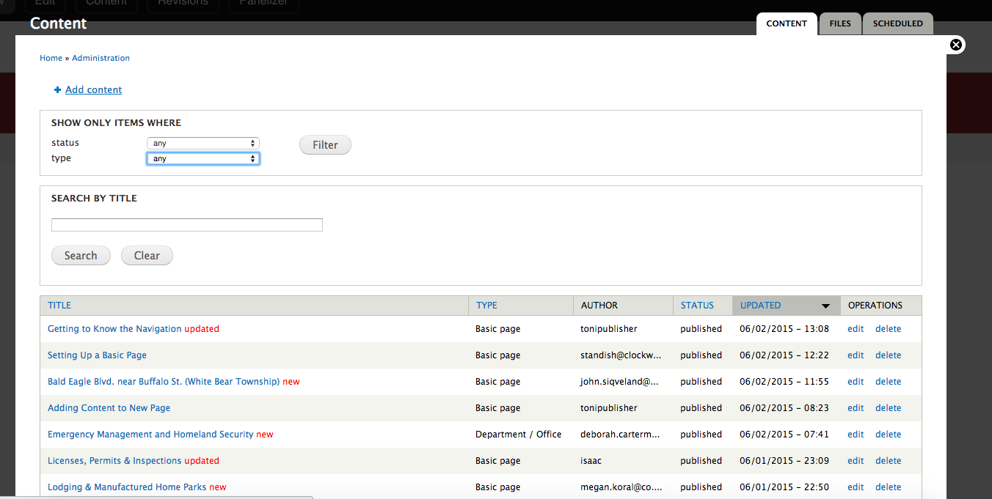Viewport: 992px width, 499px height.
Task: Click author isaac cell
Action: [591, 461]
